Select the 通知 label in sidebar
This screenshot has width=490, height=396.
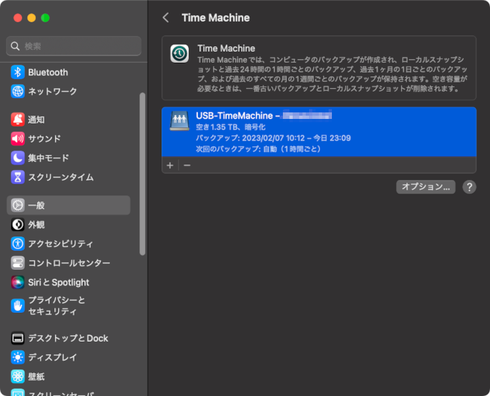[x=36, y=120]
